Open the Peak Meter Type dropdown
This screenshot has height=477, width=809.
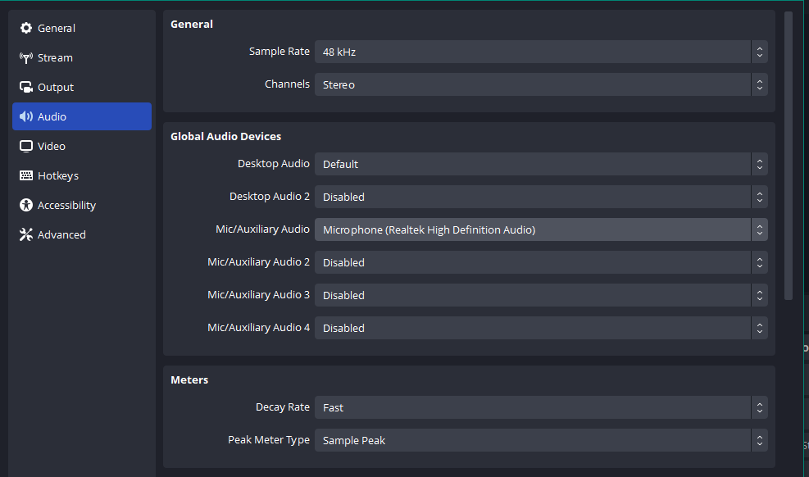pos(541,440)
